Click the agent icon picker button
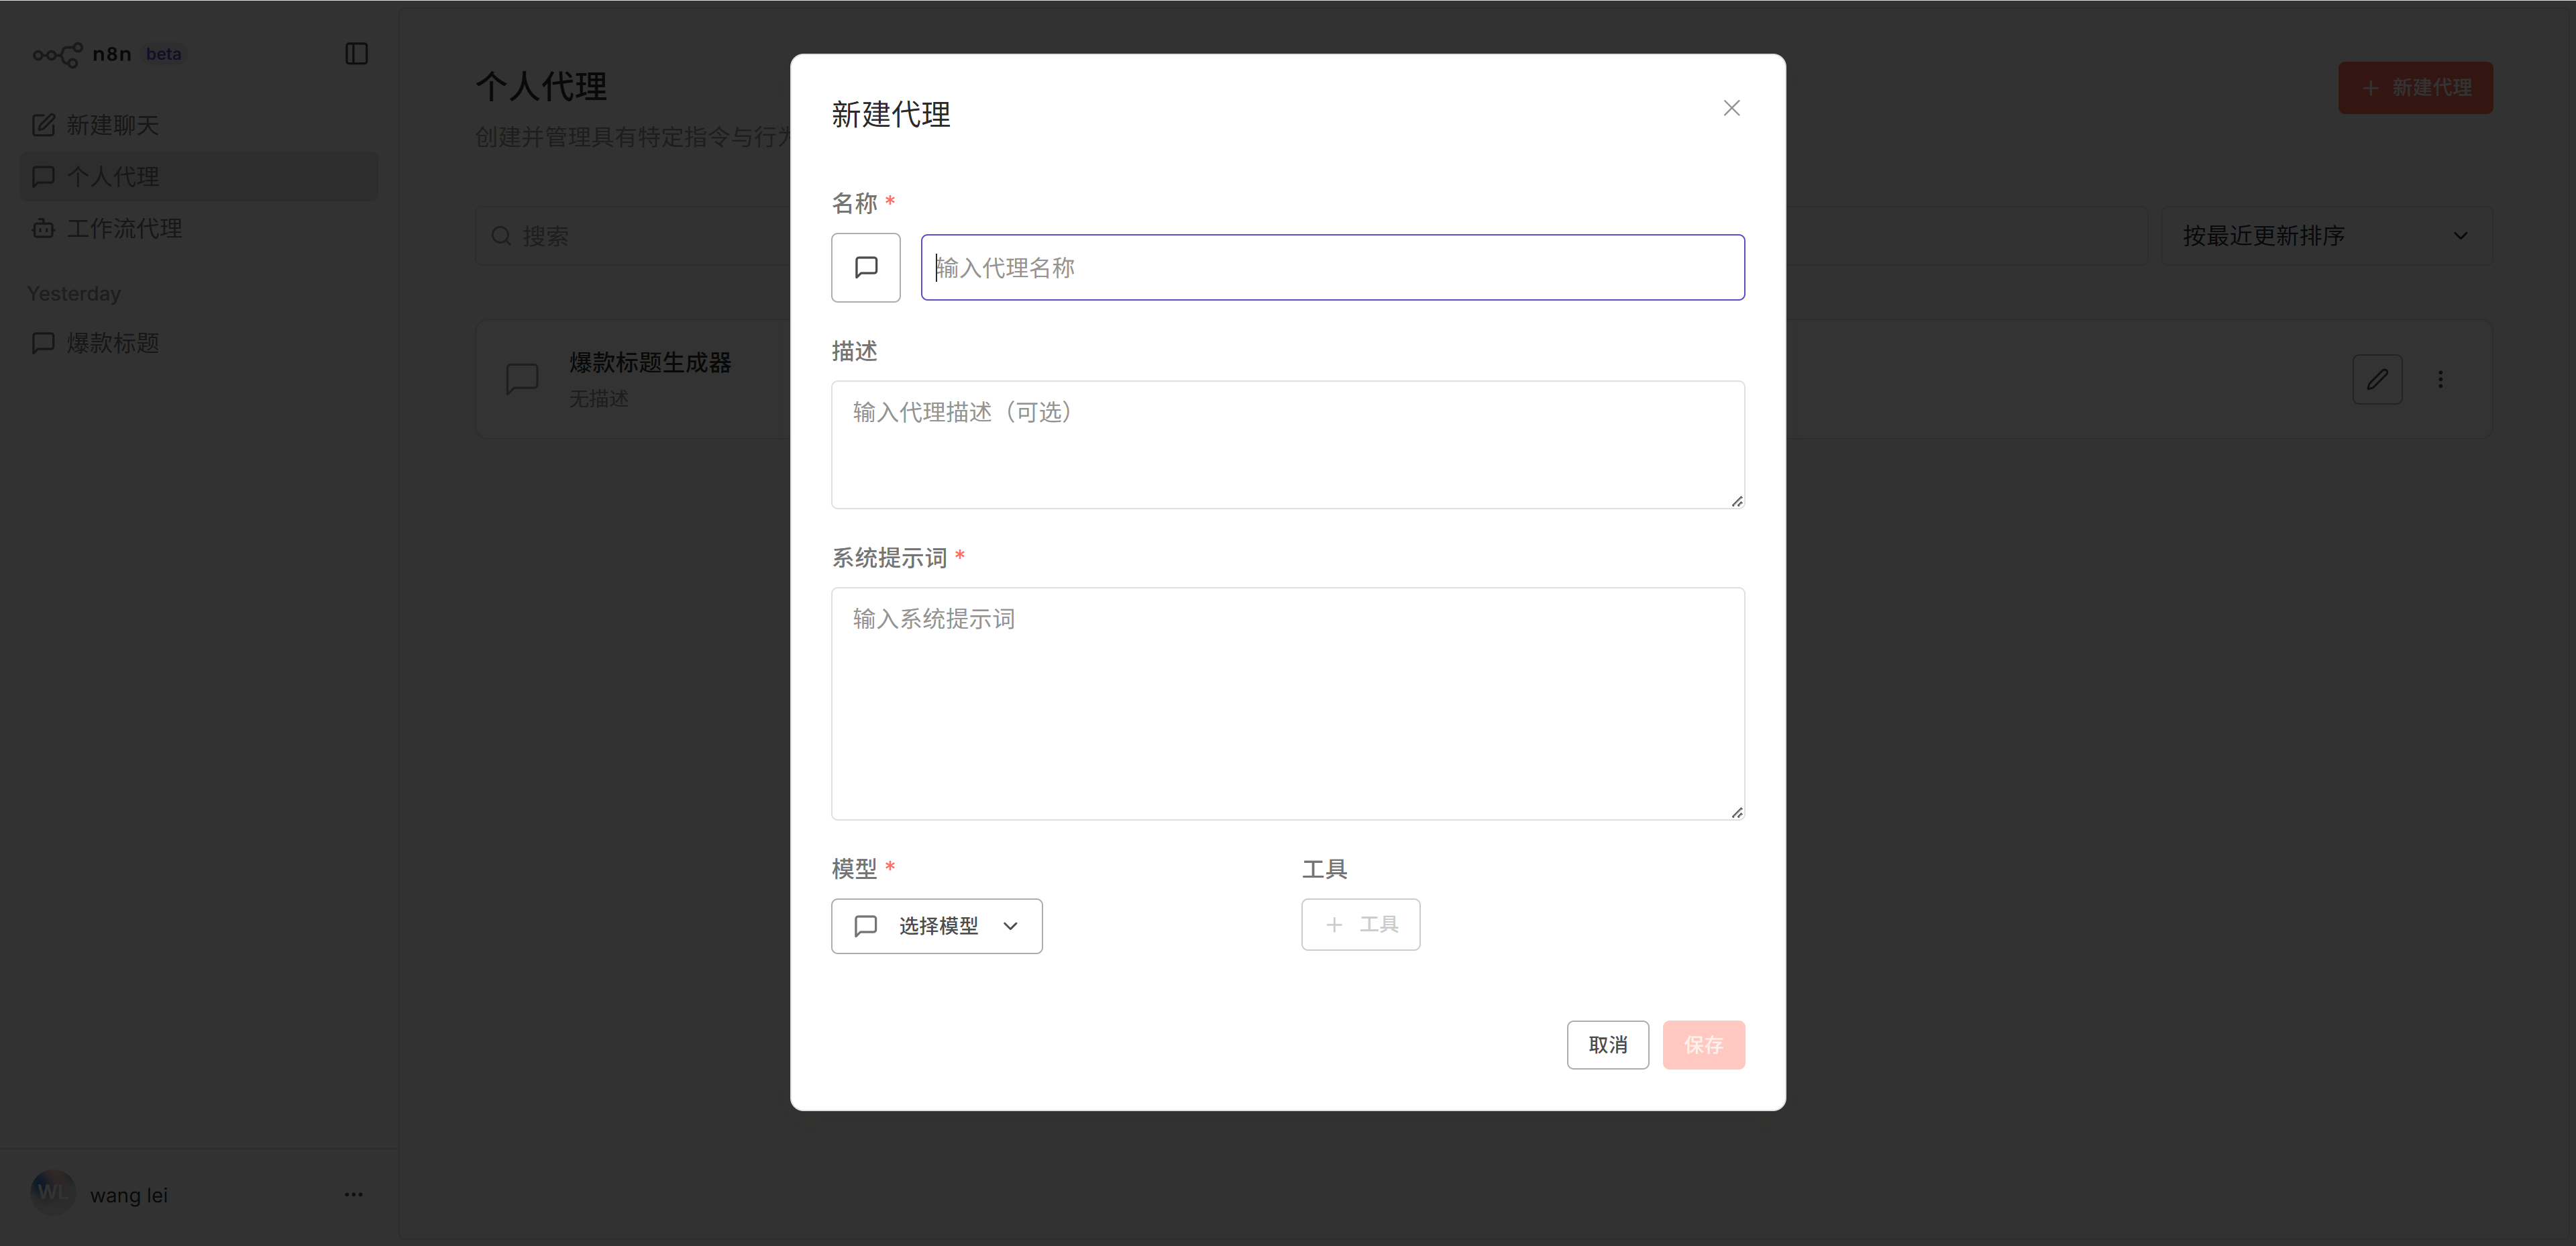Viewport: 2576px width, 1246px height. pos(865,267)
